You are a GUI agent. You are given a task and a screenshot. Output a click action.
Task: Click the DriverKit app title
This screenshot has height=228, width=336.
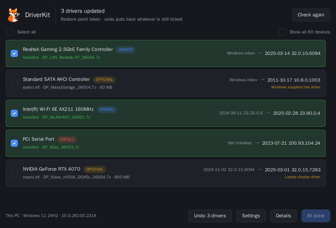click(x=38, y=15)
